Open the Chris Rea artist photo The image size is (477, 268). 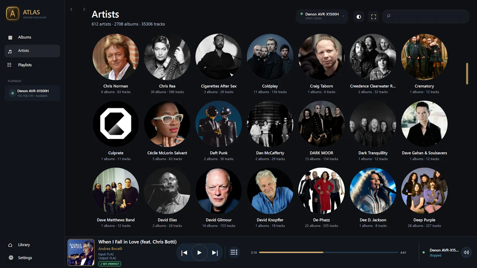click(x=167, y=57)
